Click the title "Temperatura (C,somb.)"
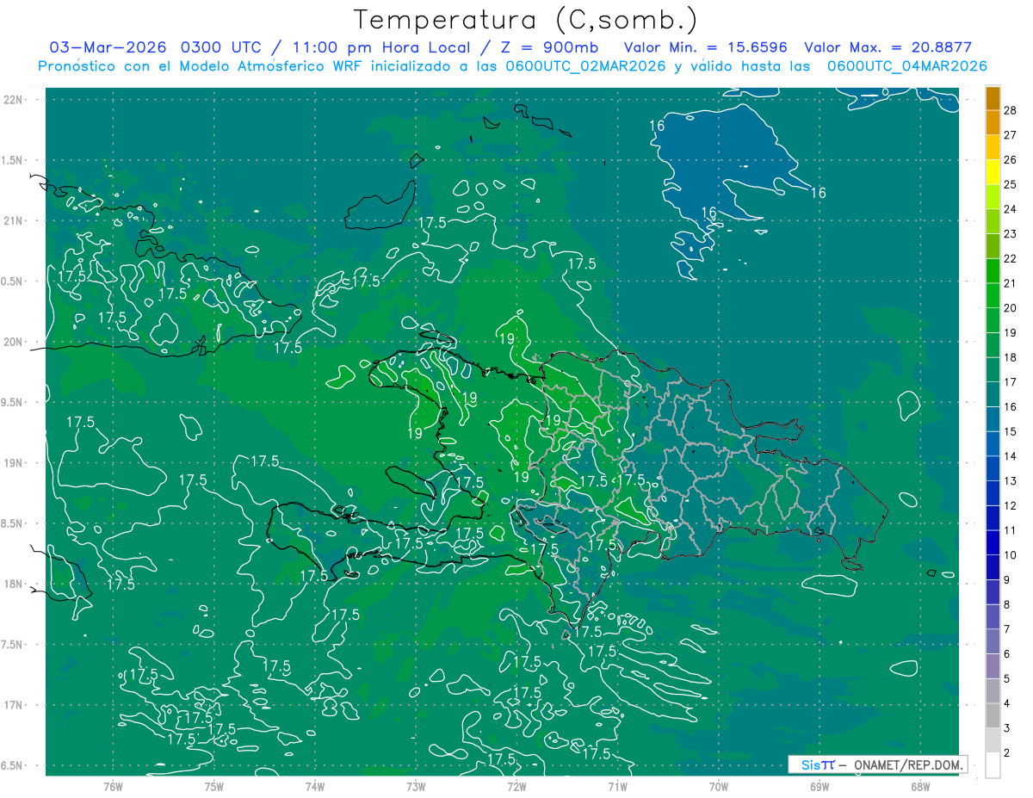This screenshot has width=1033, height=798. pos(525,20)
